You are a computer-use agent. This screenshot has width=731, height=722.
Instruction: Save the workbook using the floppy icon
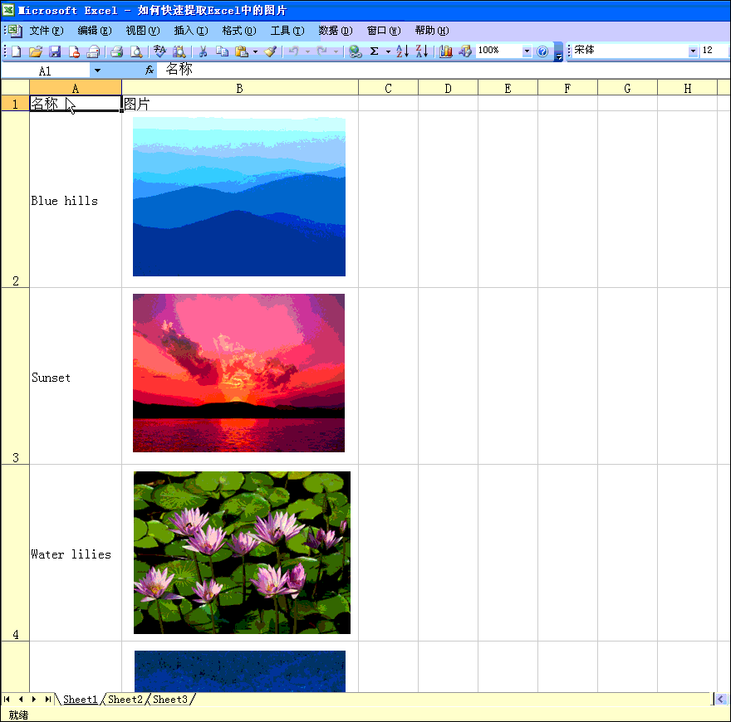pyautogui.click(x=55, y=51)
